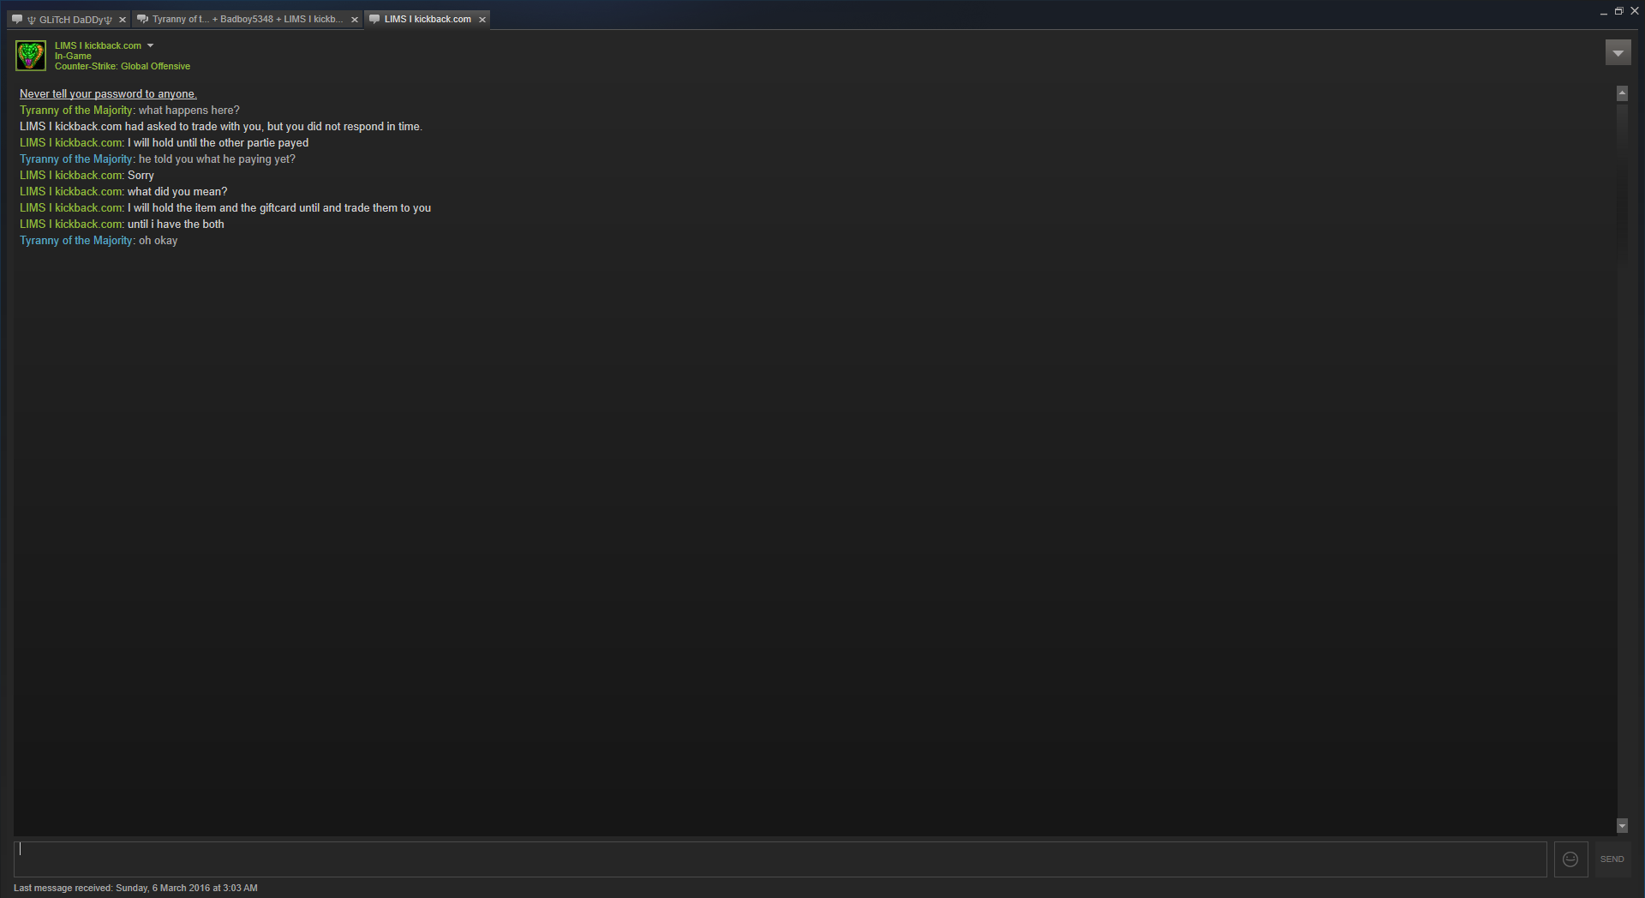Restore the chat window size
1645x898 pixels.
coord(1618,11)
